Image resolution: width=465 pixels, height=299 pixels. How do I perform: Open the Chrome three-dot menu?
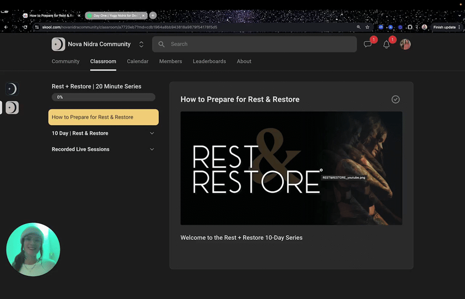tap(460, 27)
